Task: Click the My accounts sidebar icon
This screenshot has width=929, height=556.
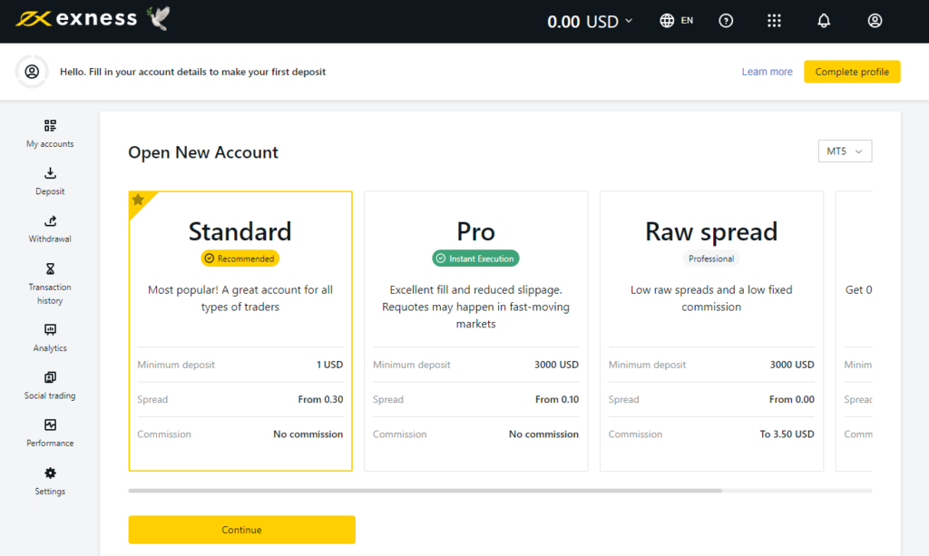Action: tap(50, 125)
